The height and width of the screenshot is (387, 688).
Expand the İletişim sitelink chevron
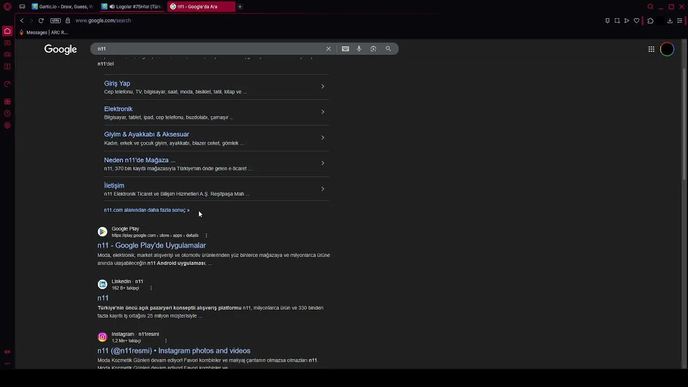tap(322, 189)
